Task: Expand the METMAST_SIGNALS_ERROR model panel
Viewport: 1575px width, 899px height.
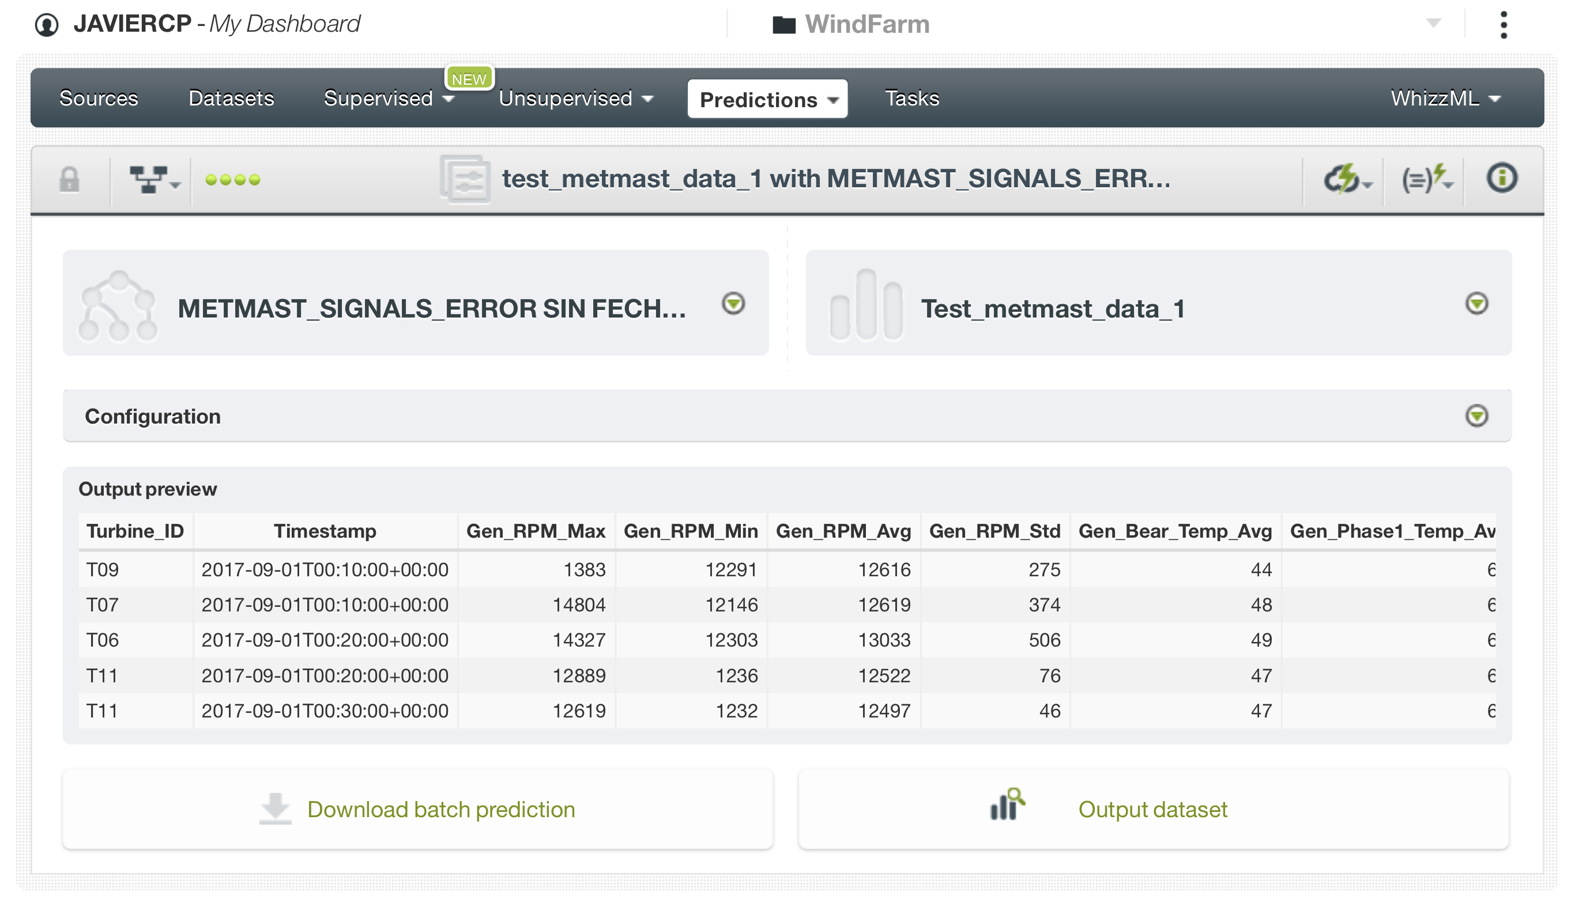Action: (733, 303)
